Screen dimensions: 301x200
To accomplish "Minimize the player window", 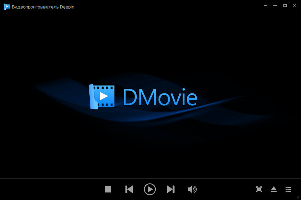I will click(x=275, y=6).
